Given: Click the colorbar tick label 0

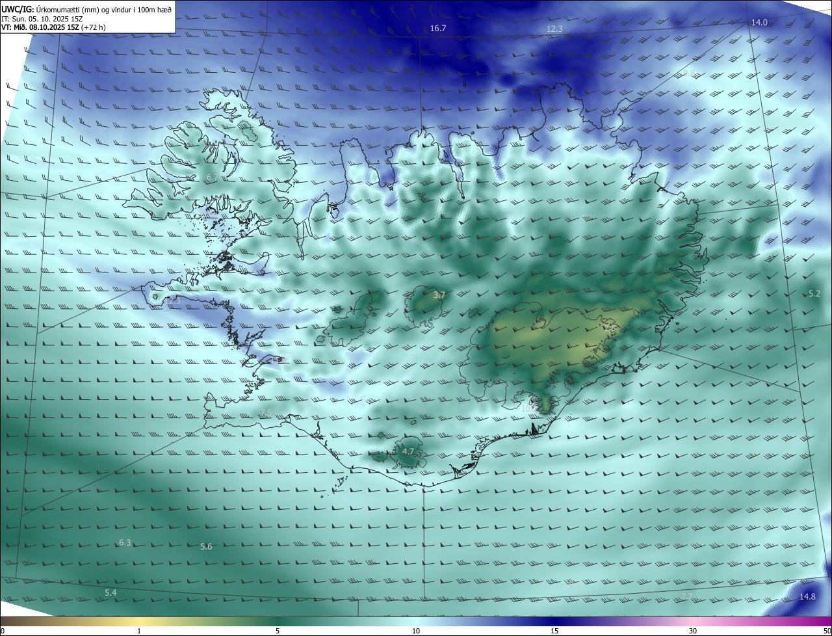Looking at the screenshot, I should (3, 631).
